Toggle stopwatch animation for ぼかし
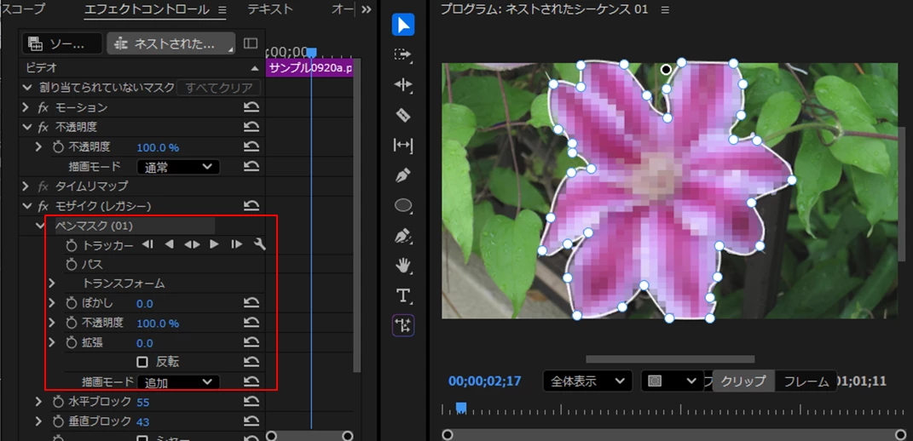Viewport: 913px width, 441px height. [72, 303]
